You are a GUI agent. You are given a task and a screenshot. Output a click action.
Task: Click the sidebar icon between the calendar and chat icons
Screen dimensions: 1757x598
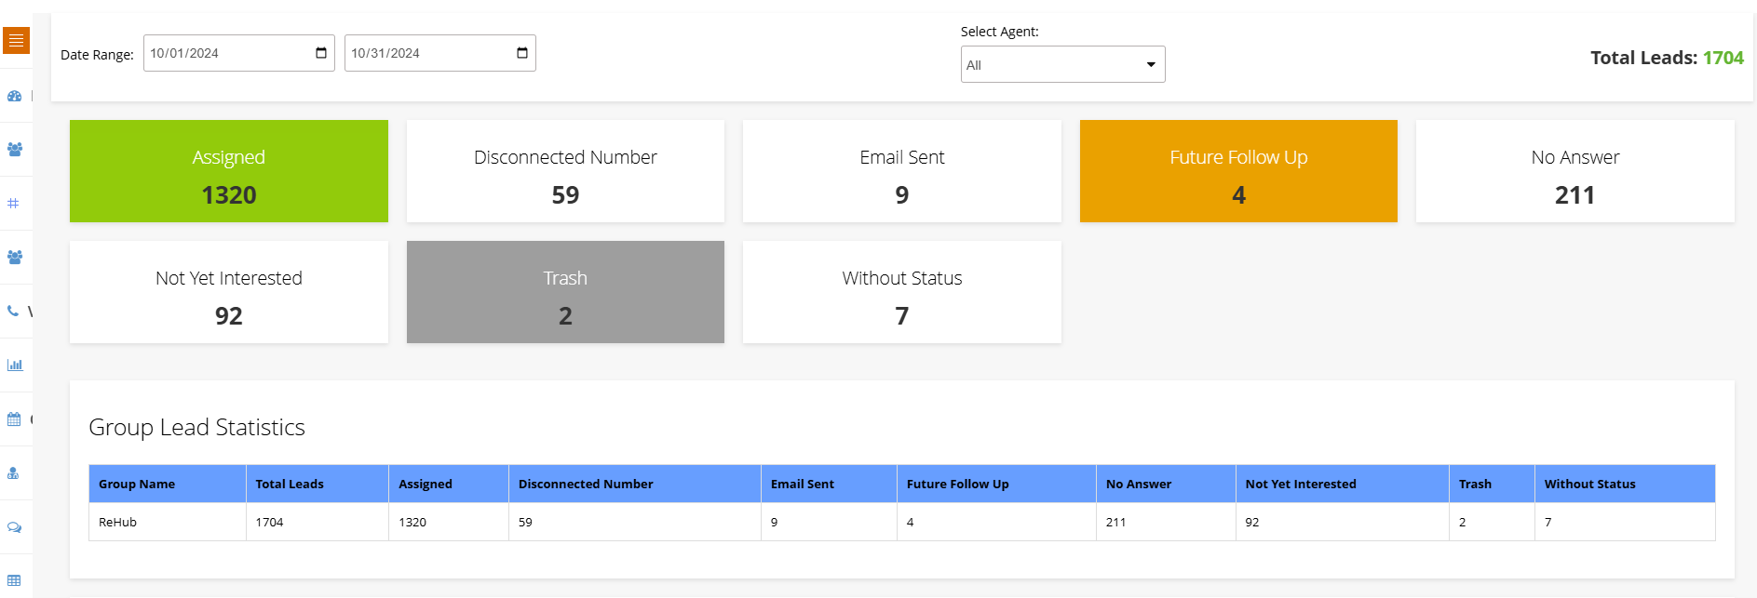(13, 472)
